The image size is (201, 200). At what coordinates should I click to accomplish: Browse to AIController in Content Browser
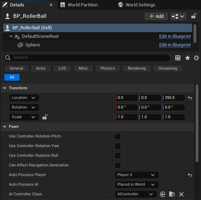pyautogui.click(x=172, y=194)
